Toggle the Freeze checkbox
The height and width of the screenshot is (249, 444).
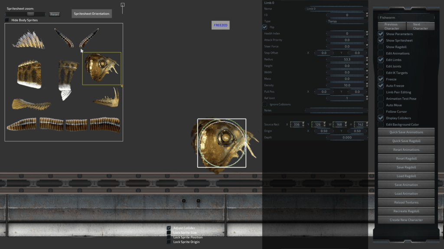click(x=381, y=79)
